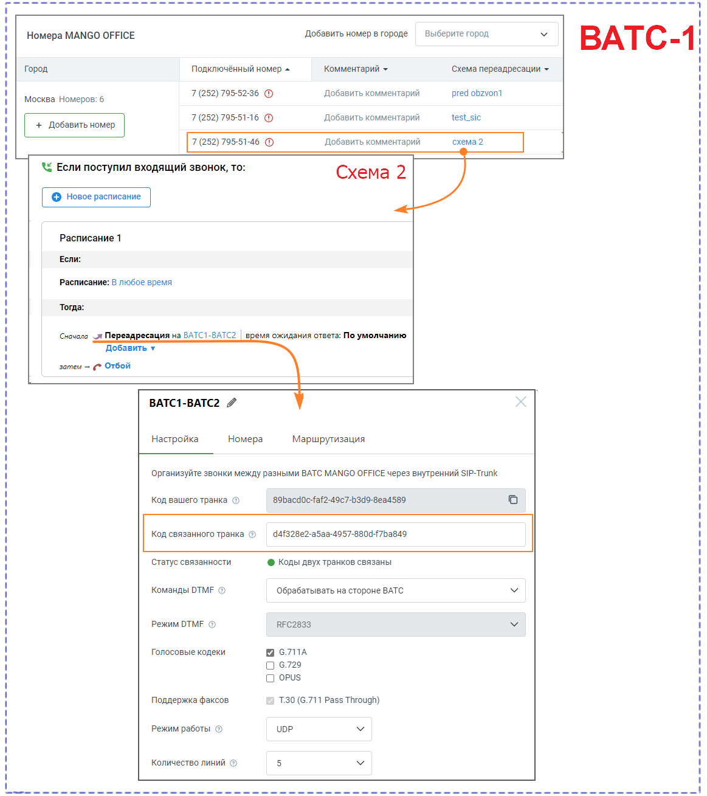Image resolution: width=707 pixels, height=796 pixels.
Task: Copy your trunk code with copy icon
Action: (x=513, y=499)
